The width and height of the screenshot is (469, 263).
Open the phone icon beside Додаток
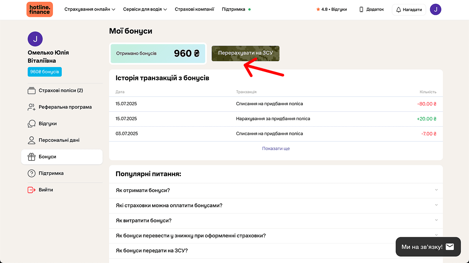click(360, 9)
